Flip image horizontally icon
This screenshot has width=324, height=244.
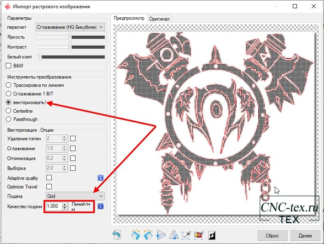click(x=174, y=235)
